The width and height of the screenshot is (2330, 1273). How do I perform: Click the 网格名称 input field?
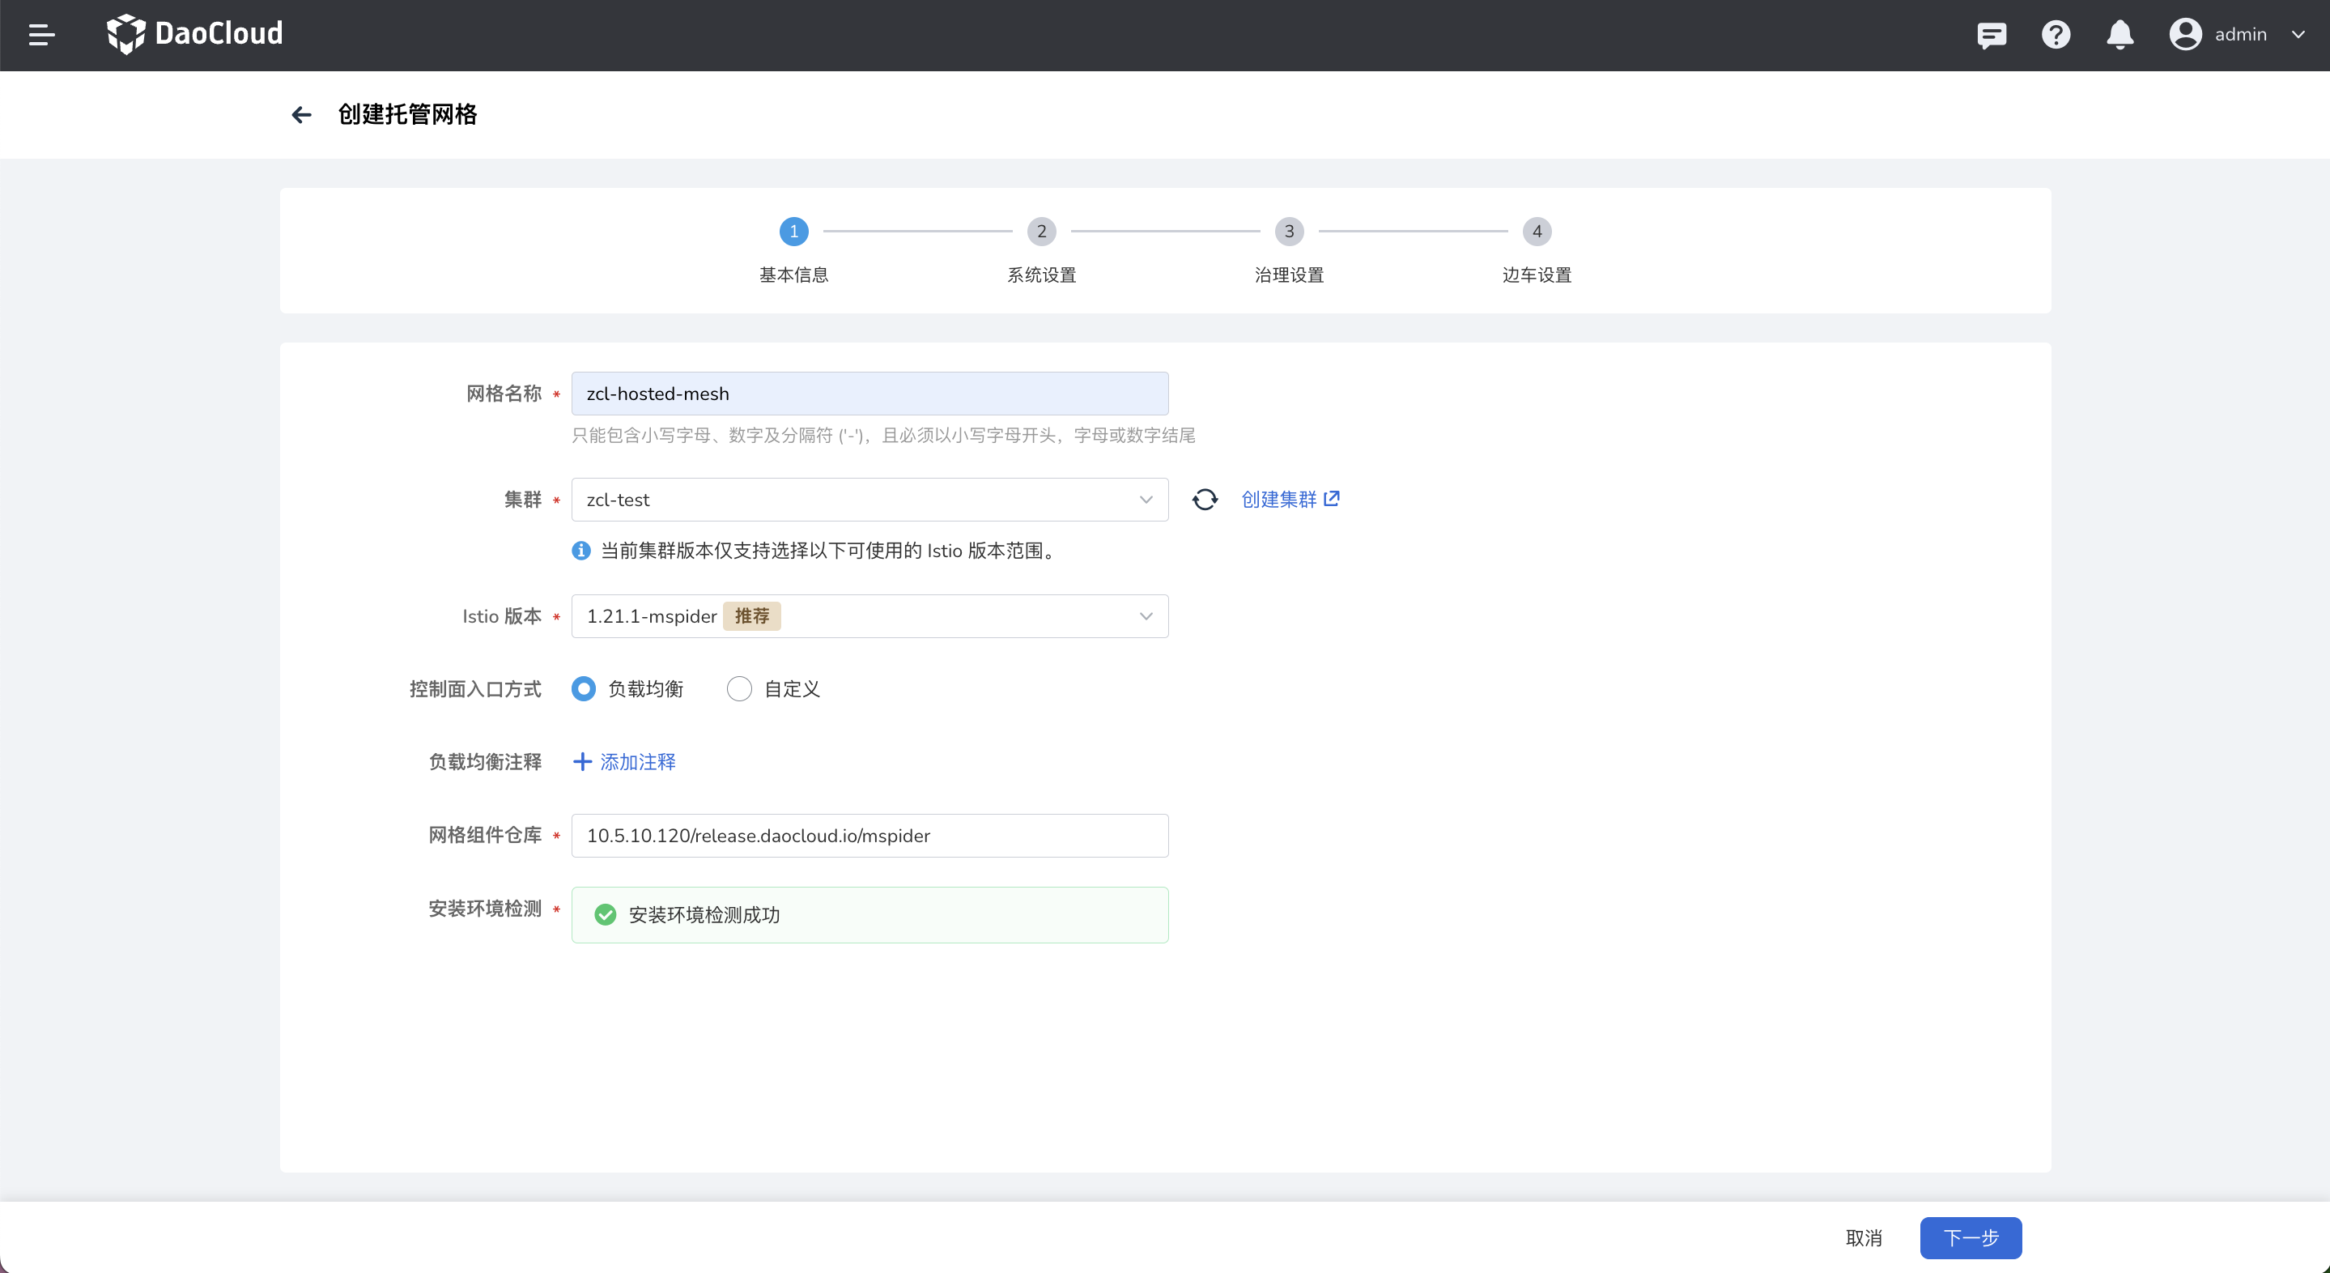[x=869, y=394]
